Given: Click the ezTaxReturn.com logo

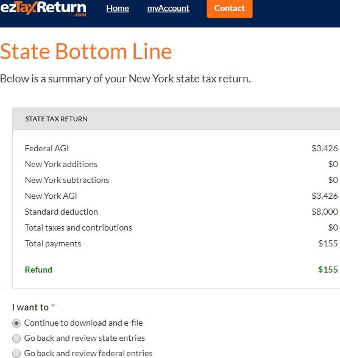Looking at the screenshot, I should coord(43,9).
